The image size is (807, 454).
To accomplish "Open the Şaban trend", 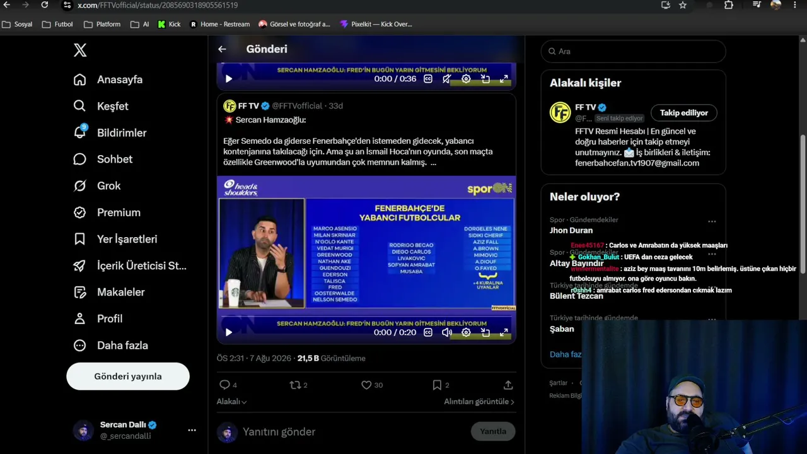I will tap(562, 329).
